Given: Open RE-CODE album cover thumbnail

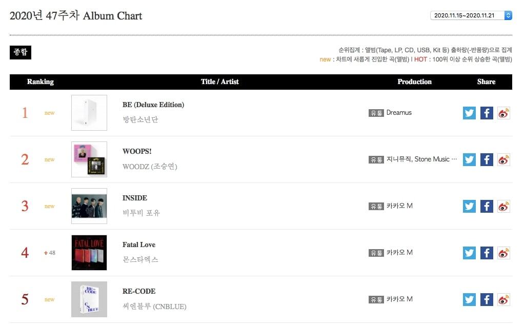Looking at the screenshot, I should 89,299.
